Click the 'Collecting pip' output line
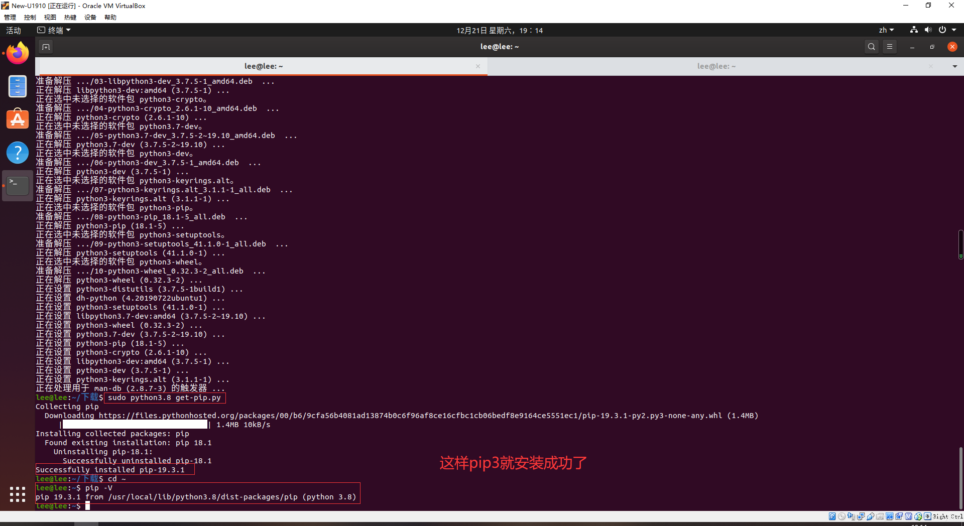The height and width of the screenshot is (526, 964). pos(67,407)
